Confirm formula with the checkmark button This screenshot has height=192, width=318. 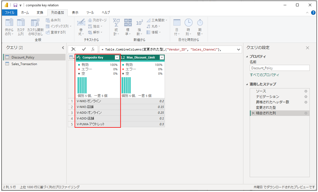click(x=84, y=49)
